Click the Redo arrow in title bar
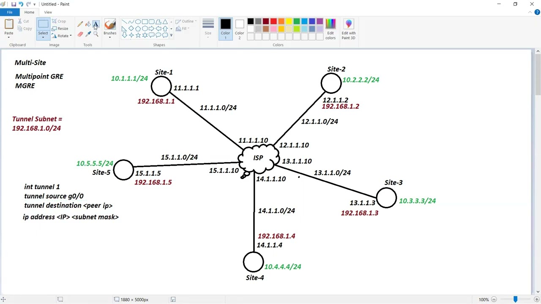Screen dimensions: 541x304 point(28,4)
